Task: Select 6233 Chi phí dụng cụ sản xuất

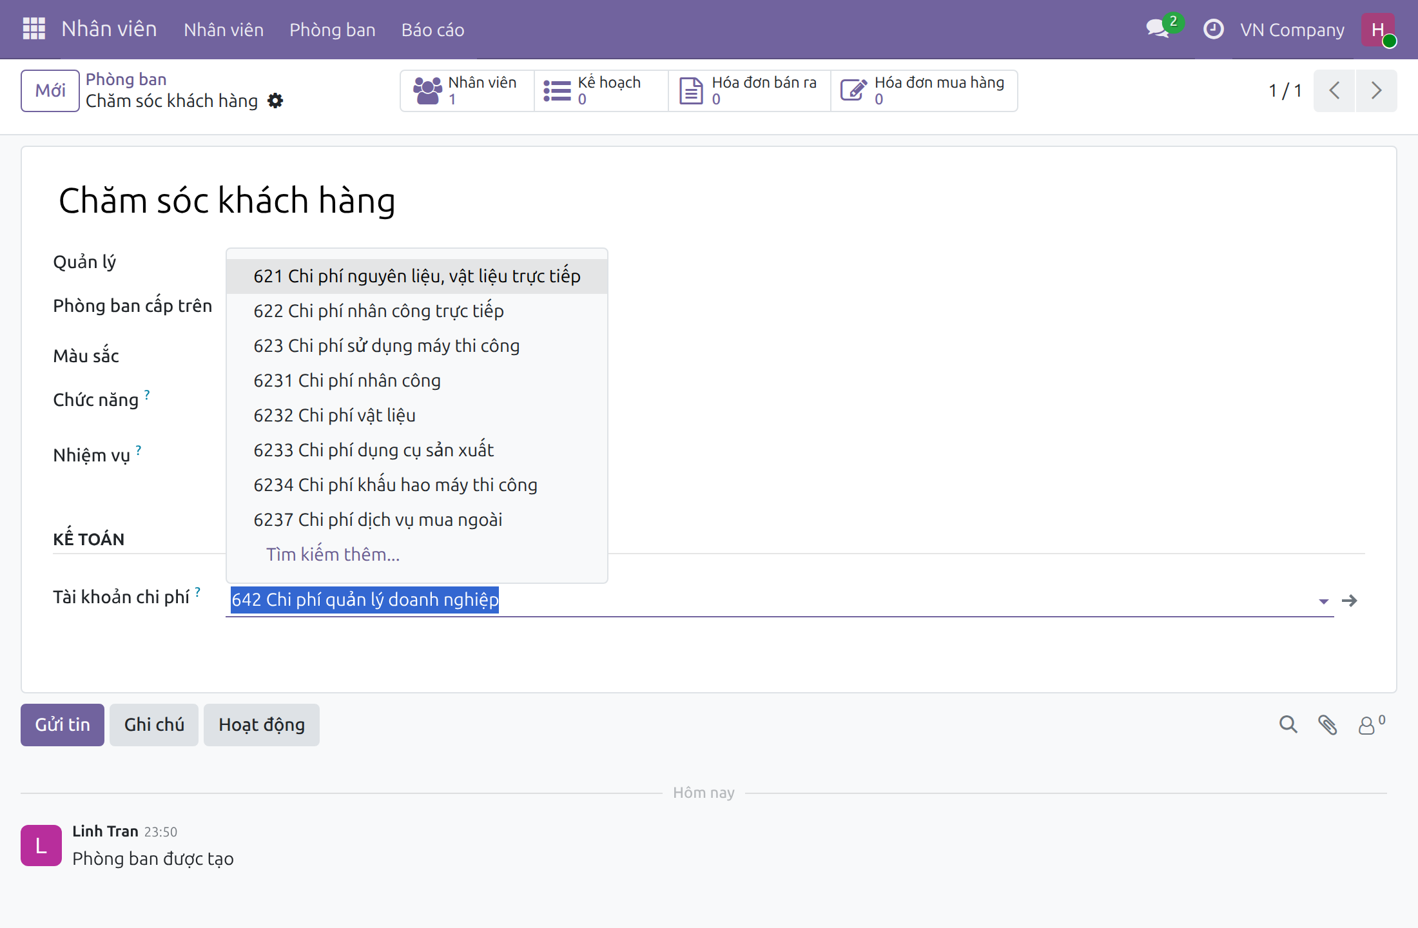Action: [x=417, y=450]
